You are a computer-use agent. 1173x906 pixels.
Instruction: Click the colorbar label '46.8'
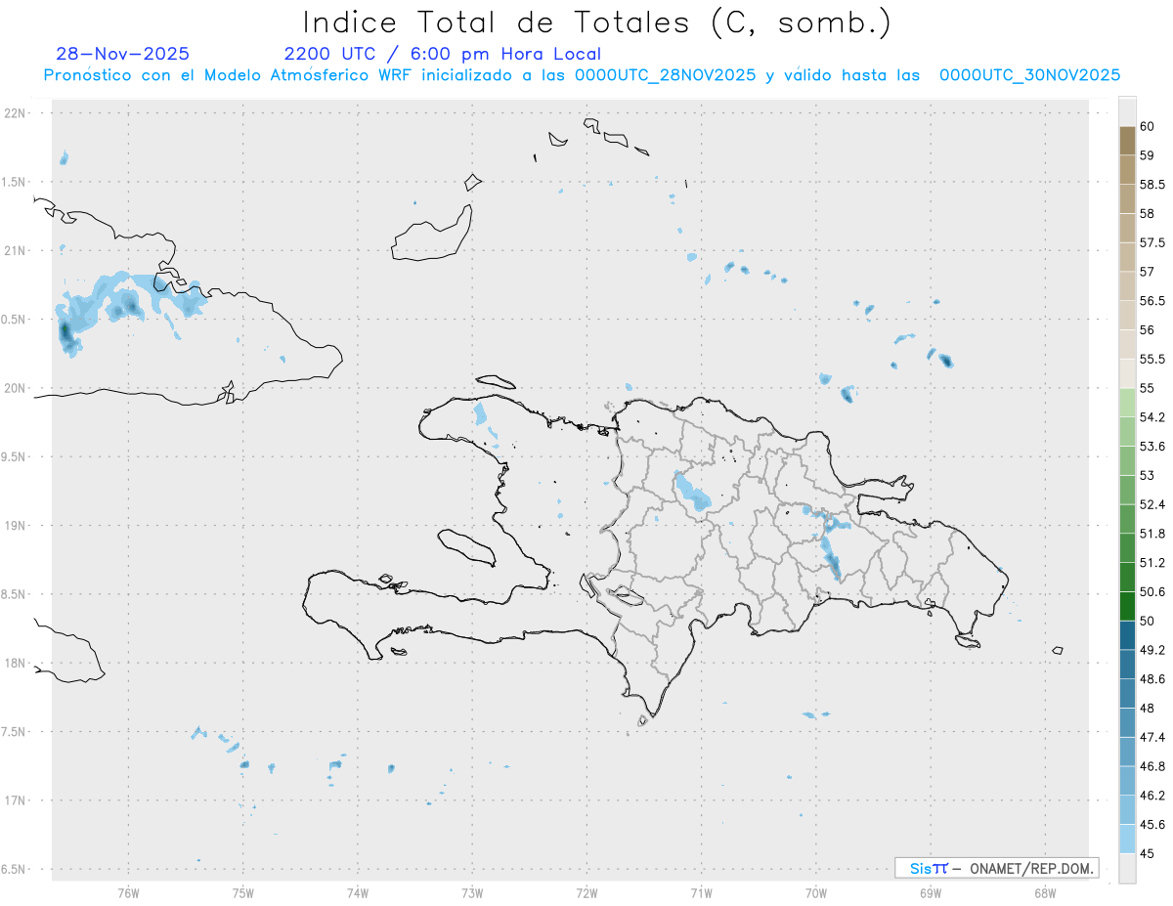point(1152,765)
